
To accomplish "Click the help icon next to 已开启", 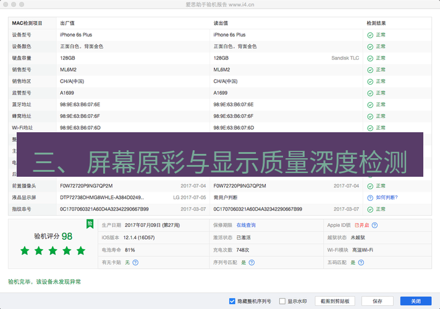I will click(x=374, y=225).
